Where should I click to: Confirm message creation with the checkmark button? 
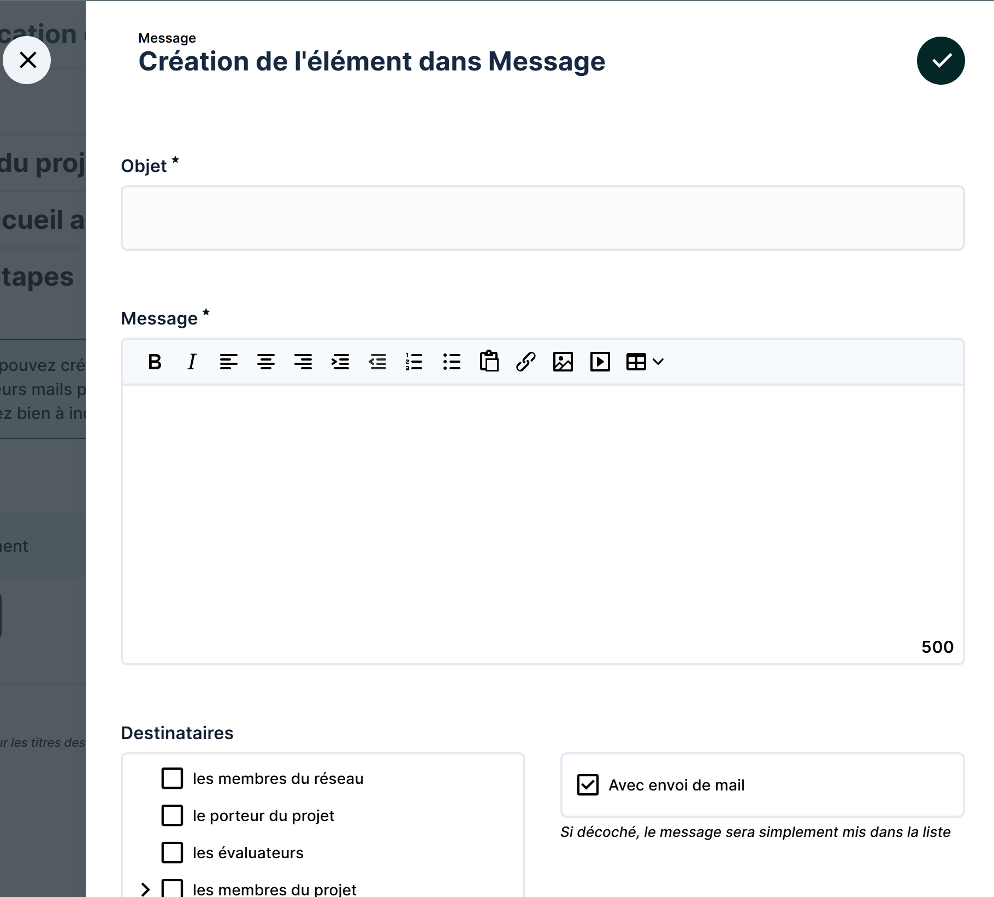click(940, 61)
